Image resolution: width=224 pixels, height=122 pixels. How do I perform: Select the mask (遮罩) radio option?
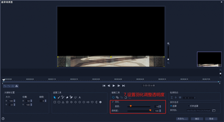pyautogui.click(x=171, y=106)
